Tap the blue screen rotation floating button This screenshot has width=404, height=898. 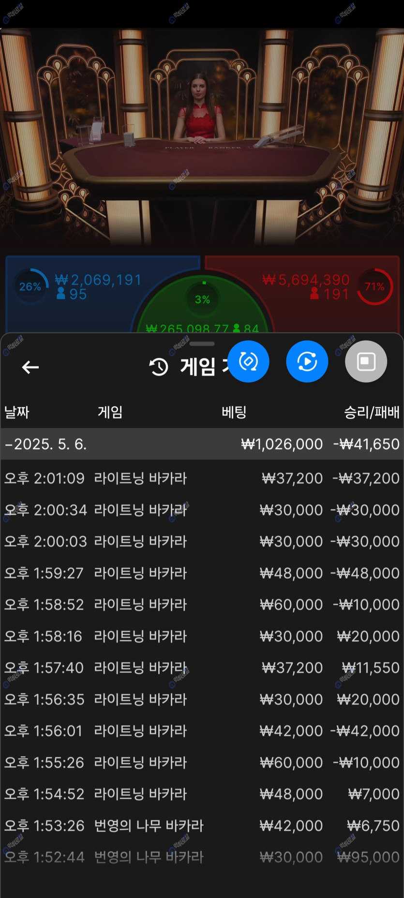[x=248, y=361]
